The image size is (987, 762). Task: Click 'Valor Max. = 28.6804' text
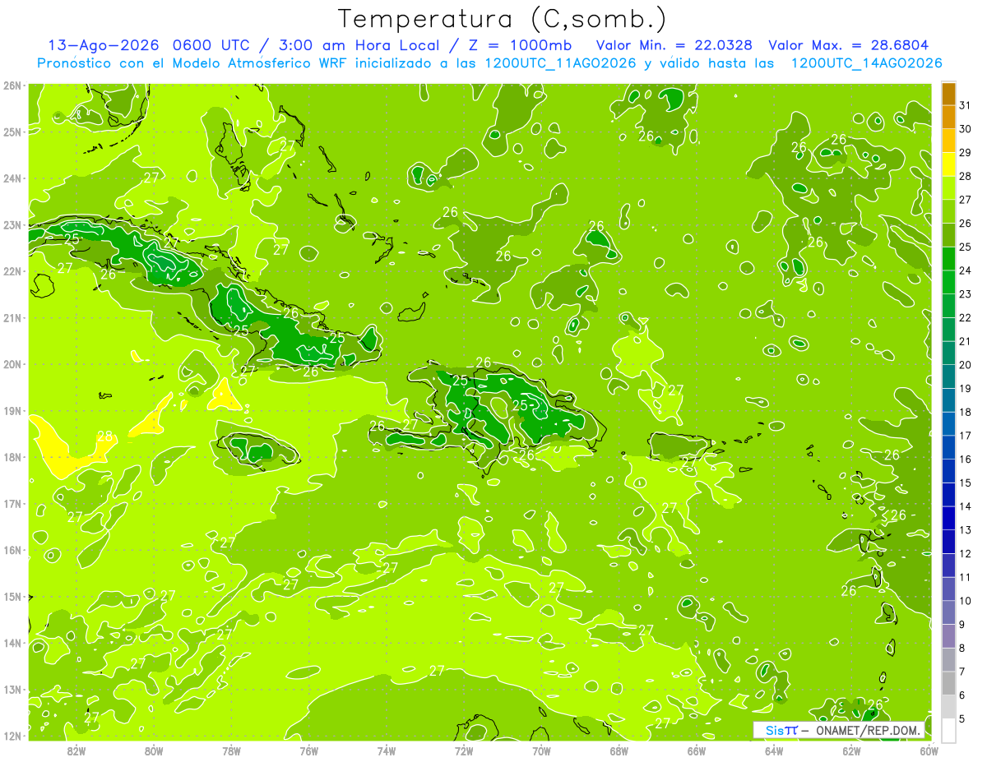click(849, 45)
